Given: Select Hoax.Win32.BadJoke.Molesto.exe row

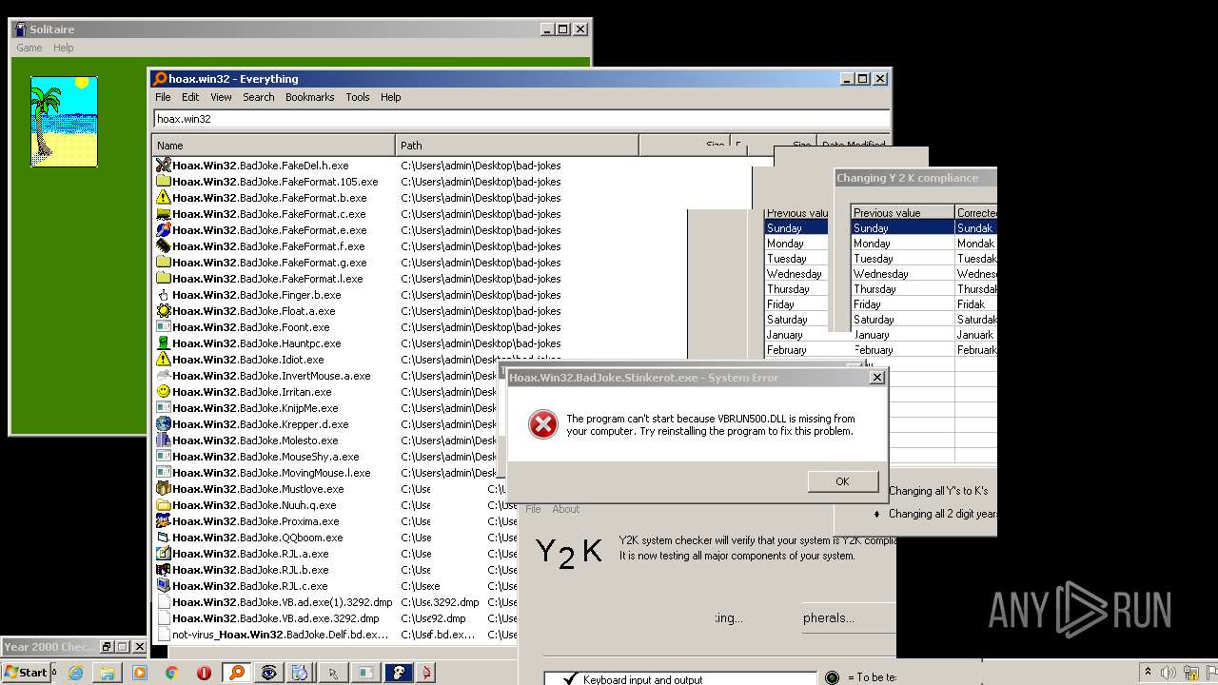Looking at the screenshot, I should point(255,440).
